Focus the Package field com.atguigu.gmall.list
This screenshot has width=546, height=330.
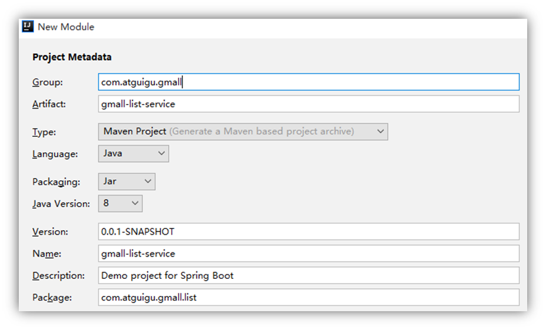pos(309,297)
